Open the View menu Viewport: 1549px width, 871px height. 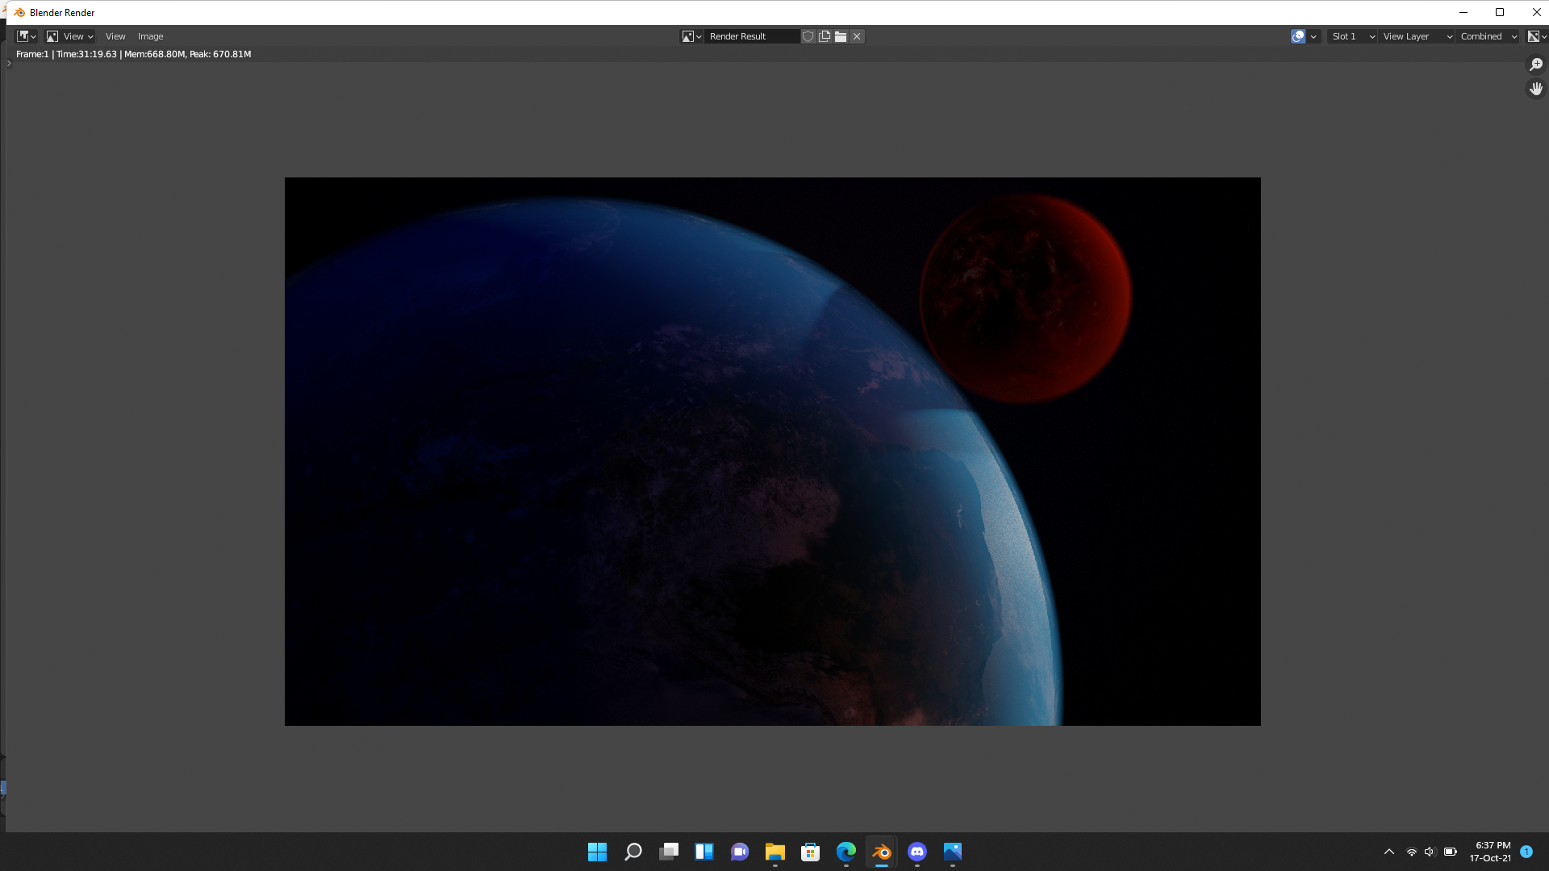pyautogui.click(x=115, y=36)
